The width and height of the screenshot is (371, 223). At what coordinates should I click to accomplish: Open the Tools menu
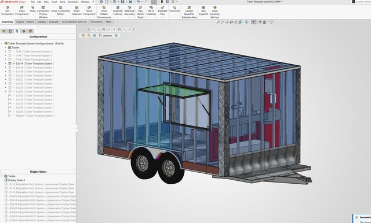[x=63, y=2]
